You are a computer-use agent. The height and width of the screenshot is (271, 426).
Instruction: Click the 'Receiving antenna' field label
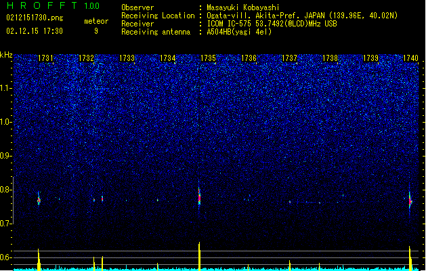coord(156,32)
